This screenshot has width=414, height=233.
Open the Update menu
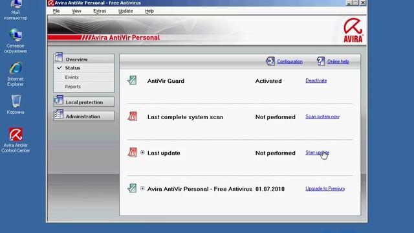click(125, 11)
